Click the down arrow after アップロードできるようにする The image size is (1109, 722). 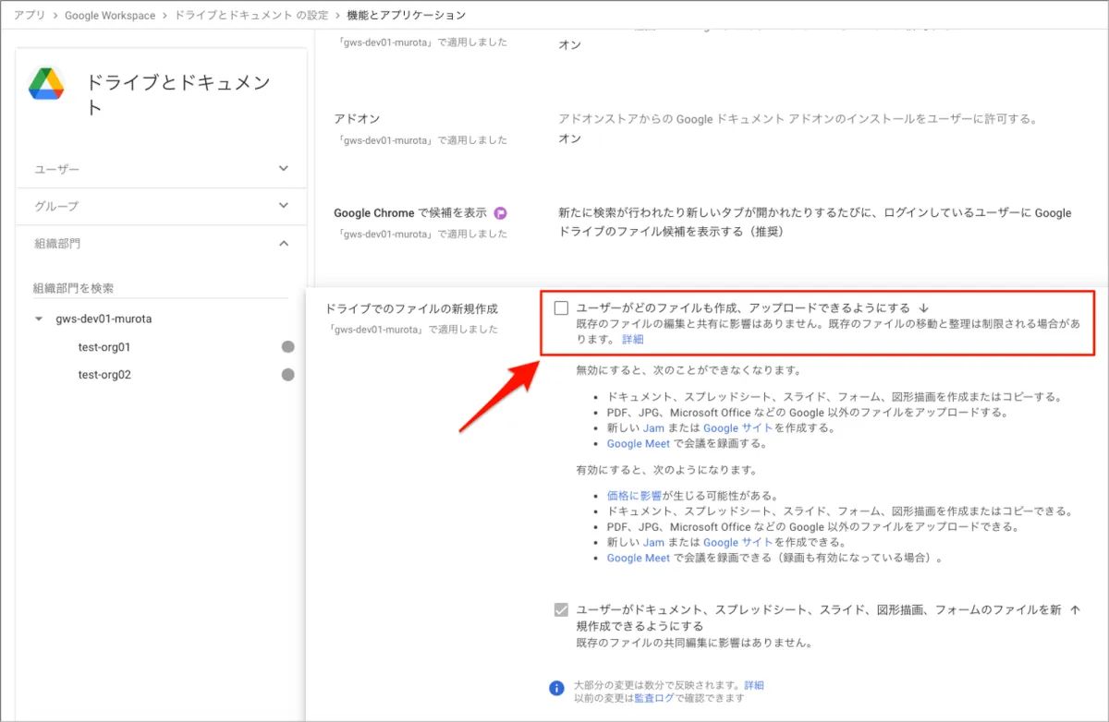(923, 307)
